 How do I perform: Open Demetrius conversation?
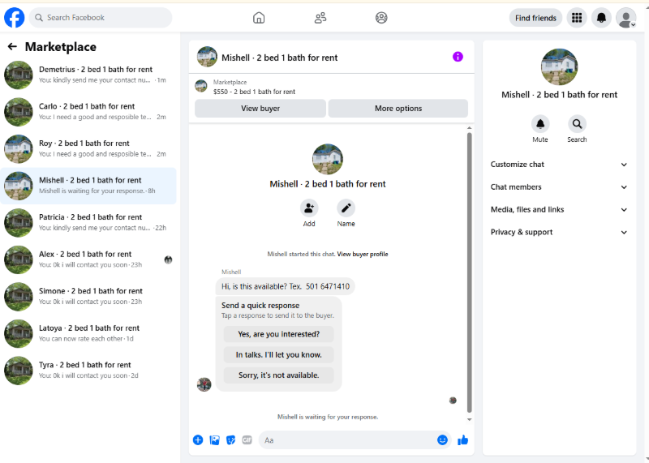(x=88, y=75)
